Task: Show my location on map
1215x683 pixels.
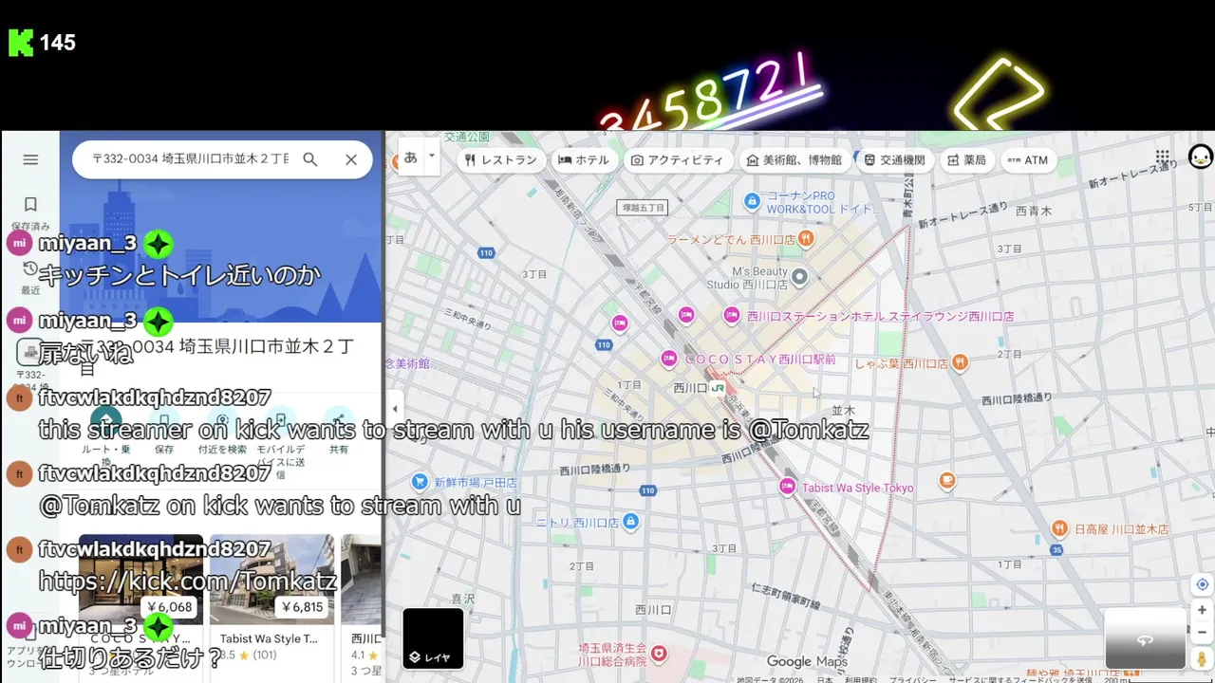Action: 1202,584
